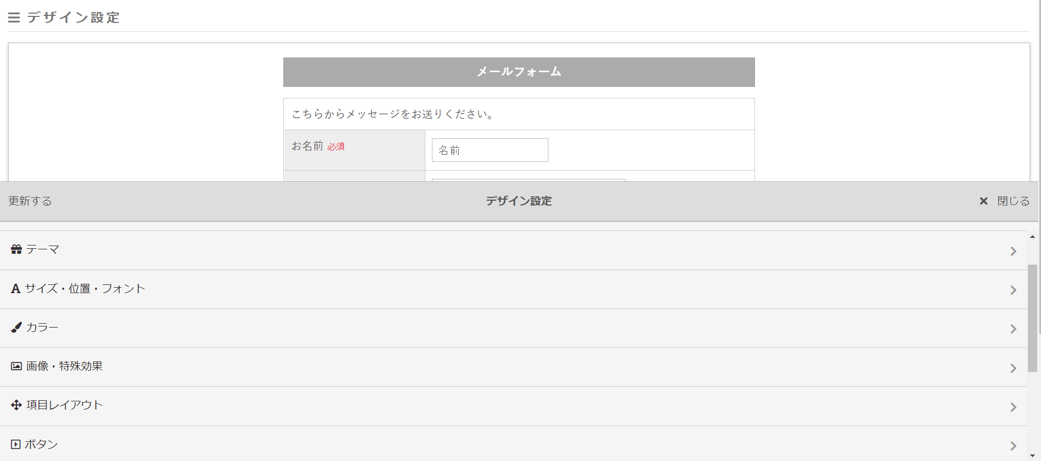
Task: Open the ボタン settings menu item
Action: click(x=42, y=445)
